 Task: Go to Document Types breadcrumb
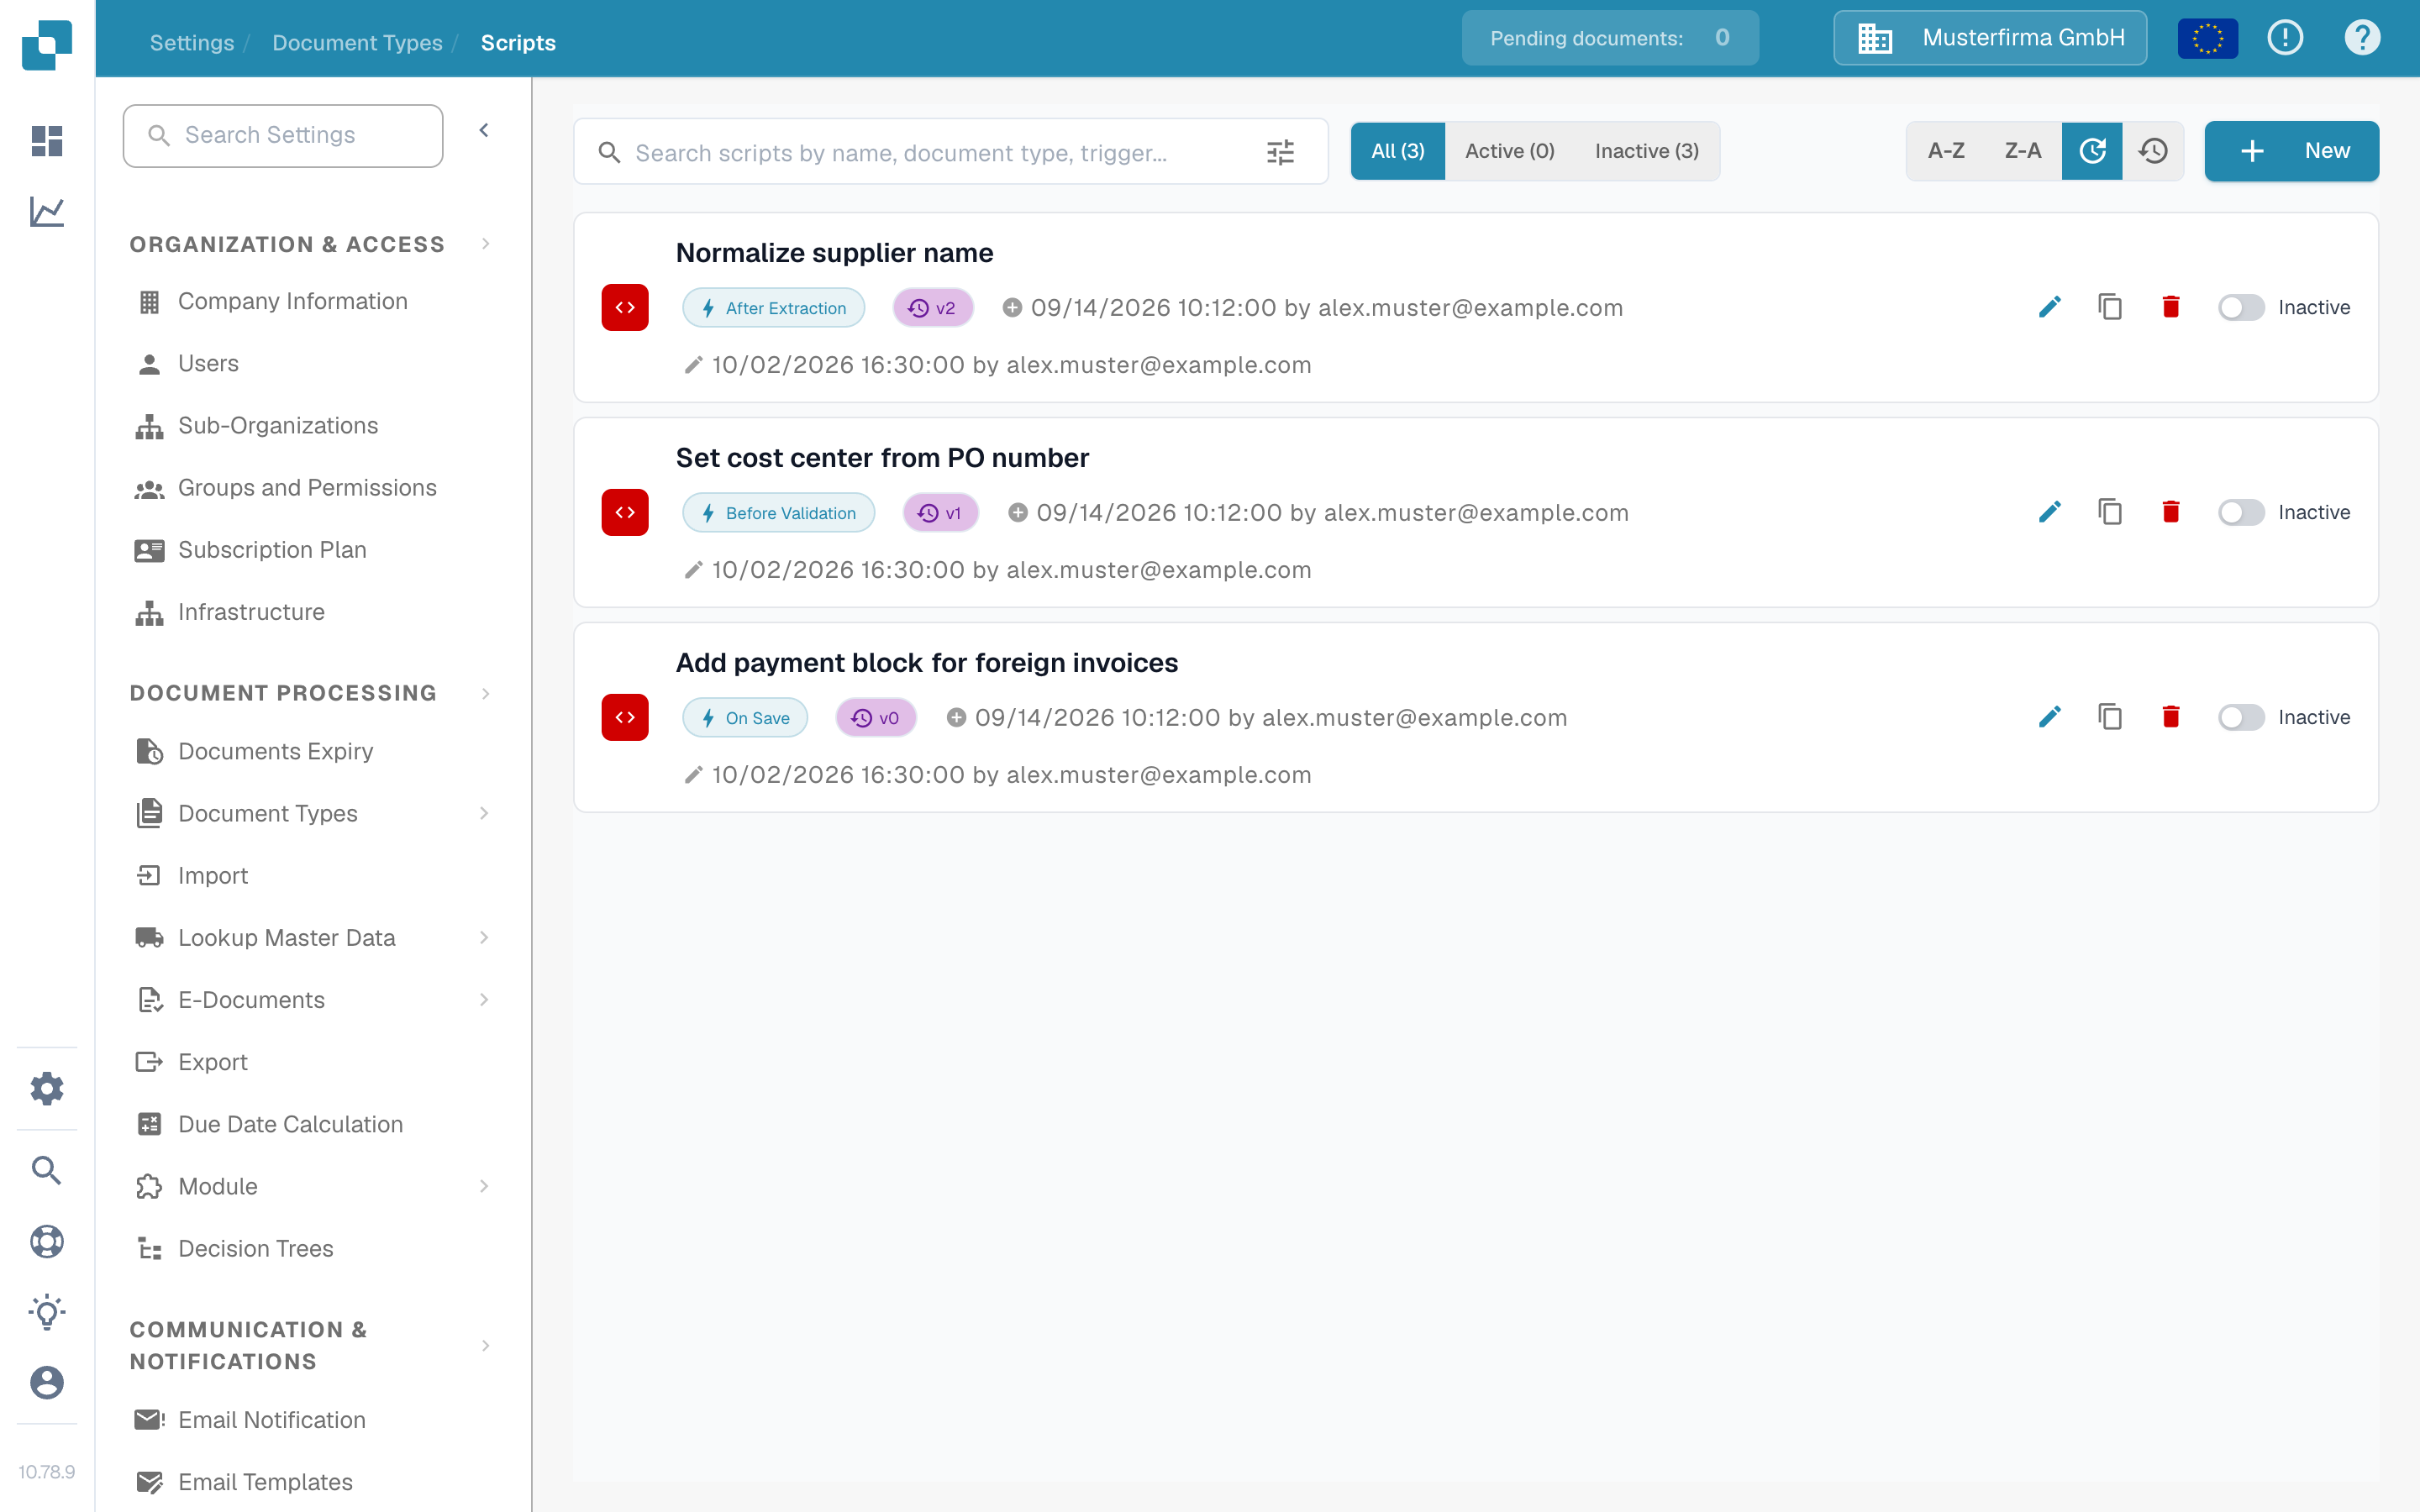(x=357, y=42)
